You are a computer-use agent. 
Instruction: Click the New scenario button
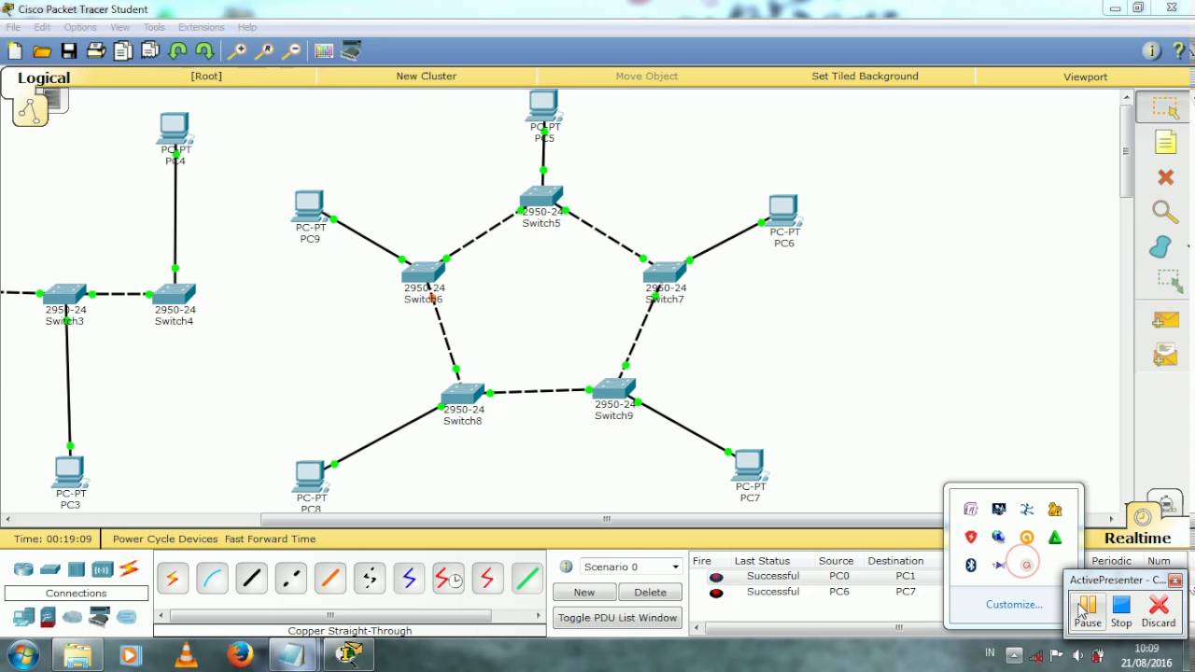pyautogui.click(x=584, y=593)
